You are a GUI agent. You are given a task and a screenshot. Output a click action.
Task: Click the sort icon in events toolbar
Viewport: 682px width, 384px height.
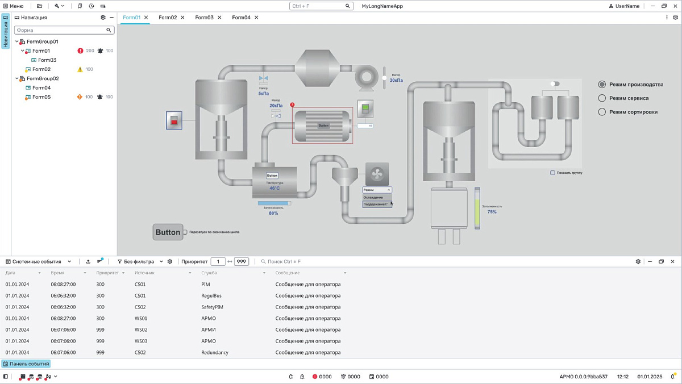tap(99, 261)
